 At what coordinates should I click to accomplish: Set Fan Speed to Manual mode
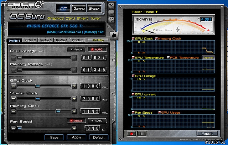click(76, 121)
